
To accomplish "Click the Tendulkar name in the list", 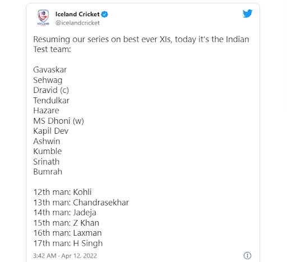I will click(x=51, y=100).
